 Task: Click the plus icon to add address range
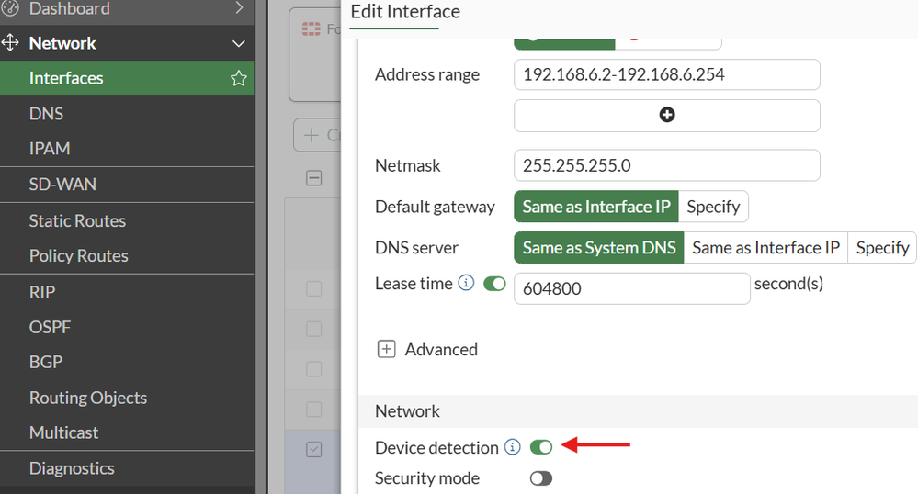(x=667, y=115)
